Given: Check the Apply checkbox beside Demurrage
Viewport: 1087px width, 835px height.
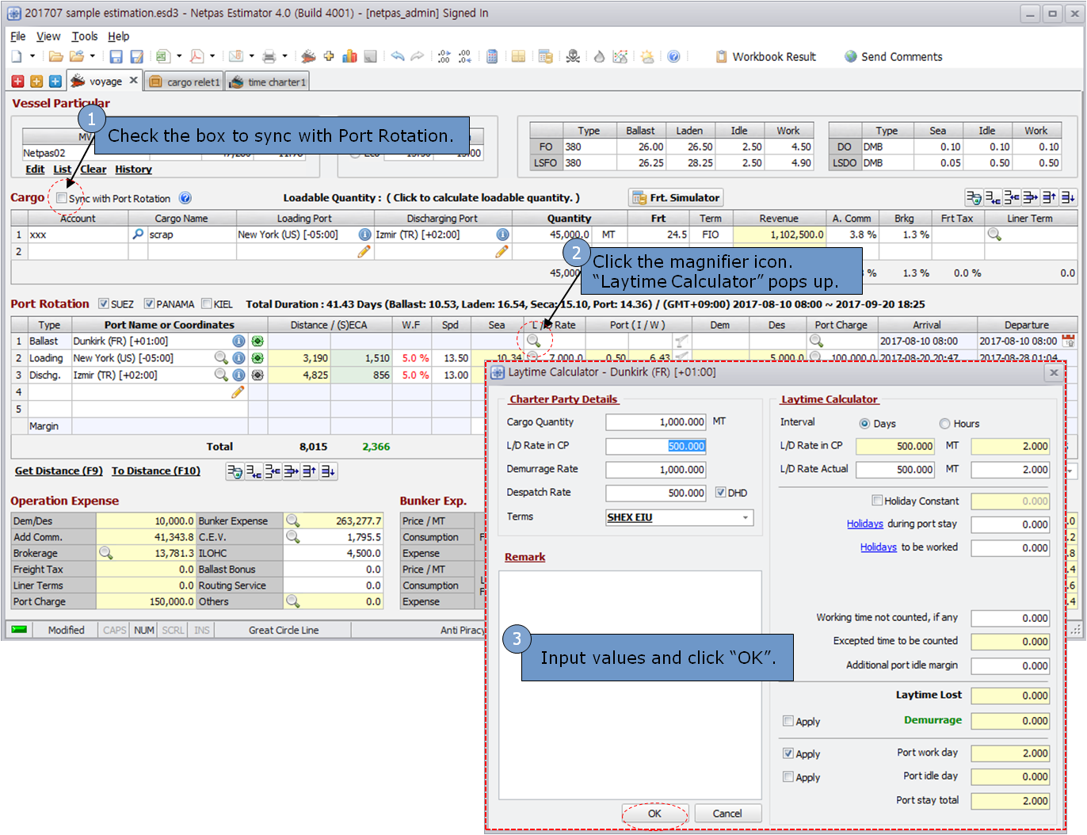Looking at the screenshot, I should click(788, 721).
